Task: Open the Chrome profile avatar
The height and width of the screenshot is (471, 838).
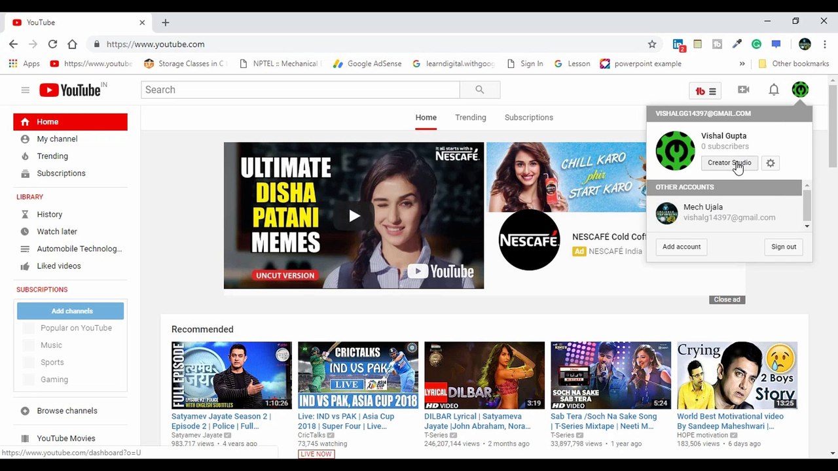Action: [805, 44]
